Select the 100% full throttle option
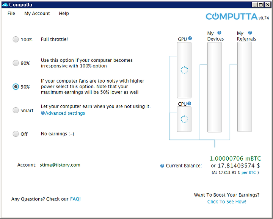The height and width of the screenshot is (219, 273). 16,39
